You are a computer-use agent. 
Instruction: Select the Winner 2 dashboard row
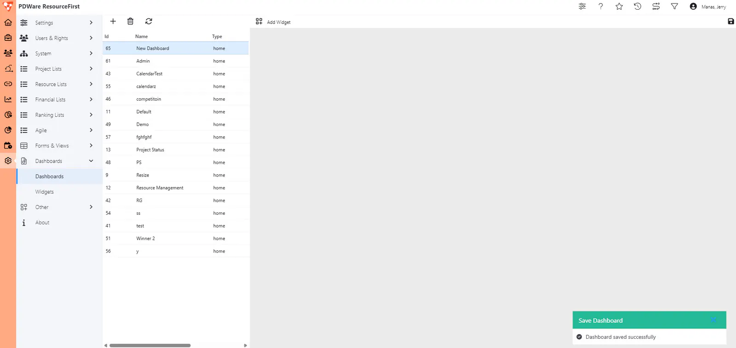tap(176, 239)
